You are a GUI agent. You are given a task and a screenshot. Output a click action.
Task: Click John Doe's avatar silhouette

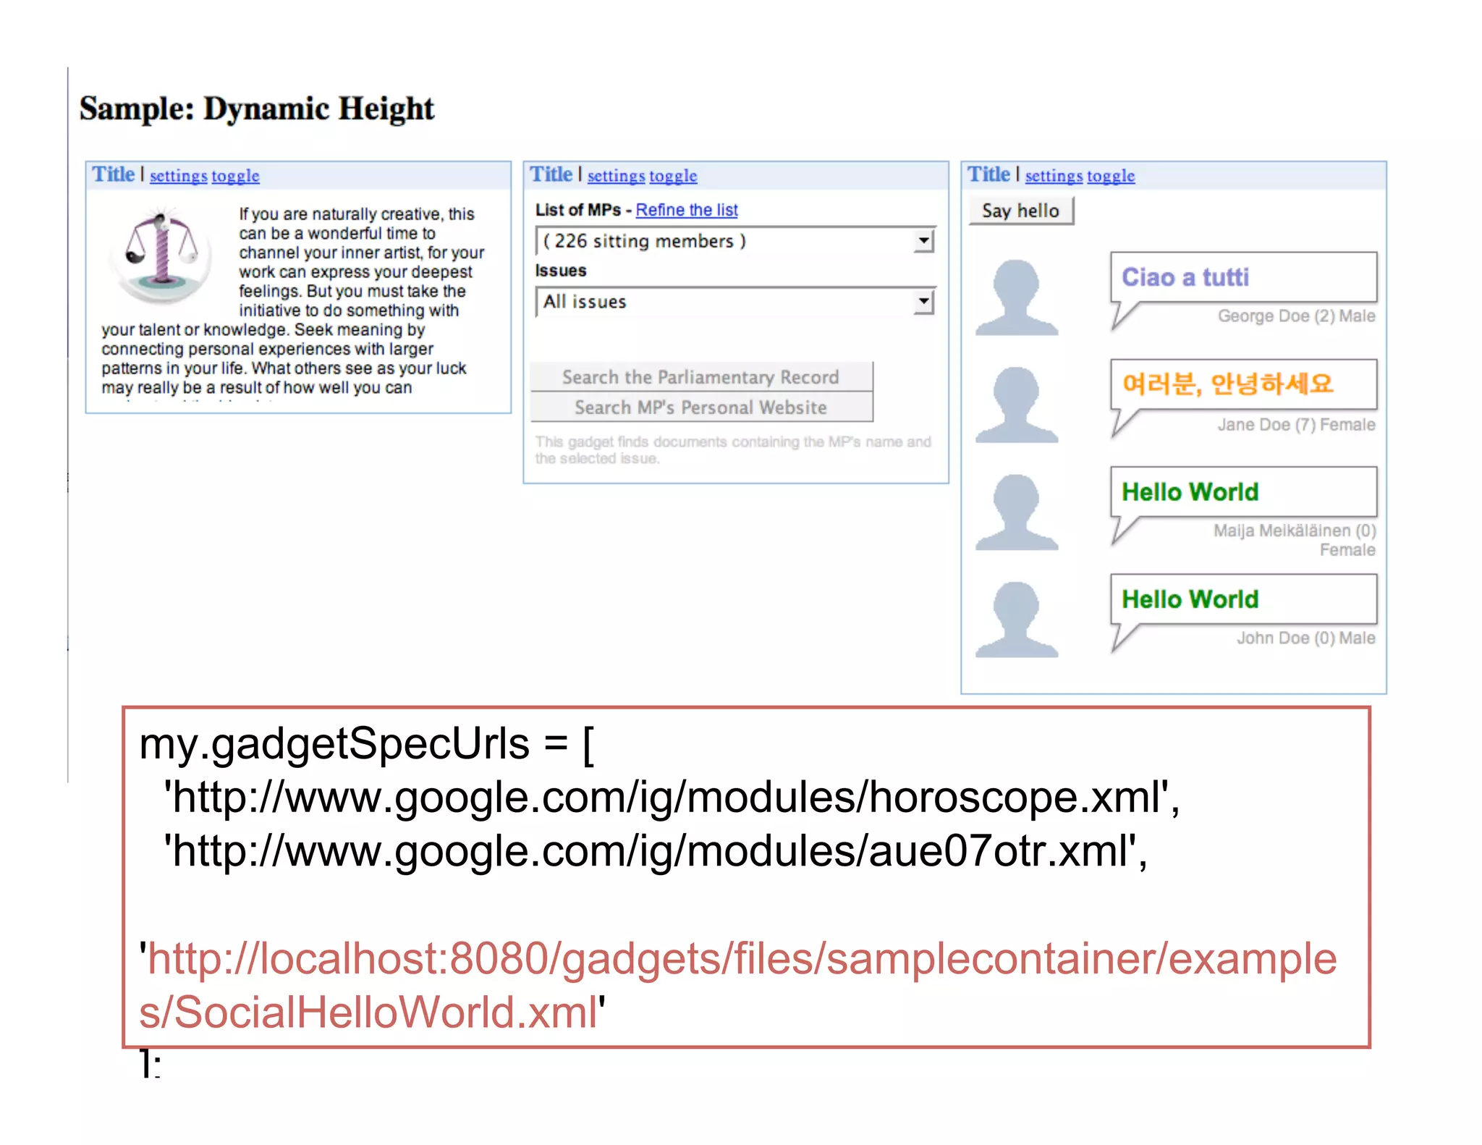click(1016, 620)
